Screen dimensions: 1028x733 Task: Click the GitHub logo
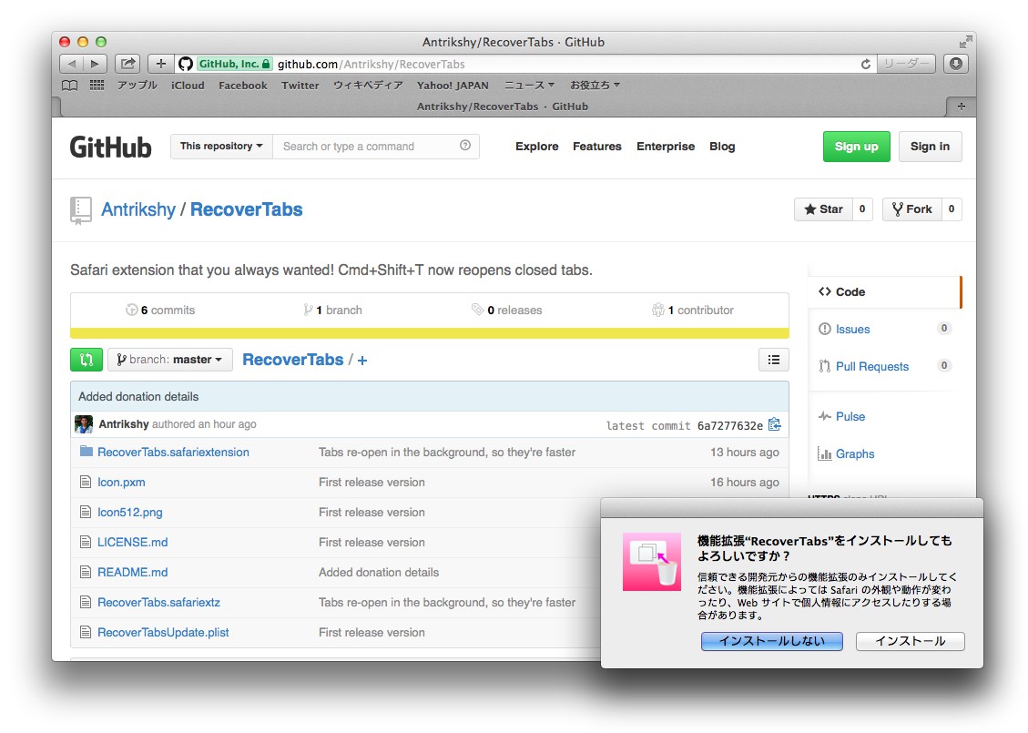tap(111, 147)
